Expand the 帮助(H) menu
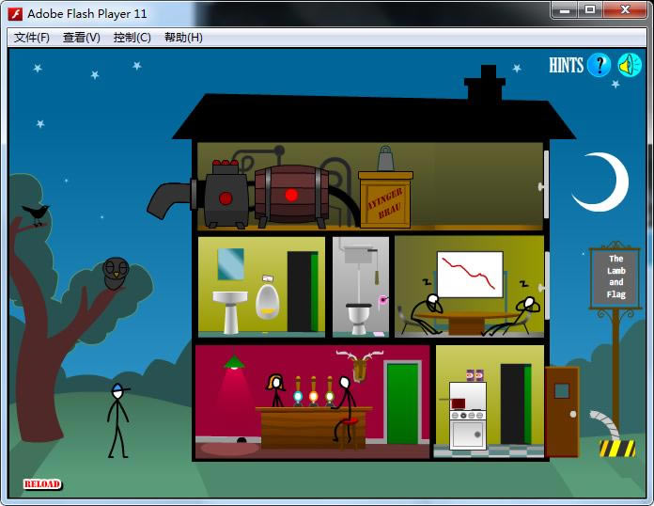Image resolution: width=654 pixels, height=506 pixels. click(x=182, y=38)
